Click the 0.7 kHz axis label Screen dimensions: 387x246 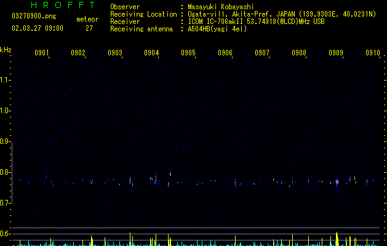[5, 203]
